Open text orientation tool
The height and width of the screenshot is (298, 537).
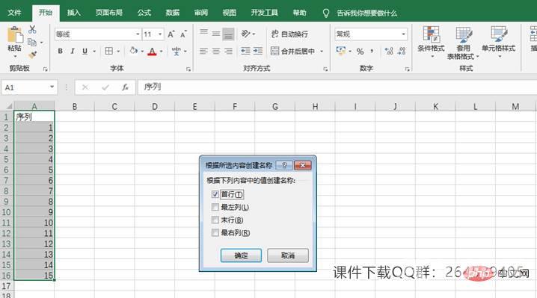(x=245, y=34)
